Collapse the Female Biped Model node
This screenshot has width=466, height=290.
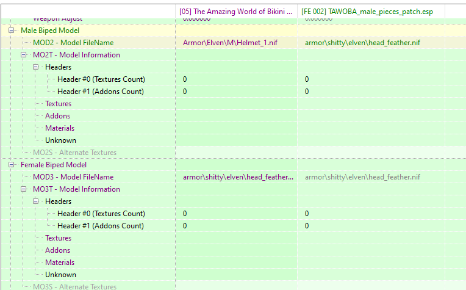coord(12,165)
